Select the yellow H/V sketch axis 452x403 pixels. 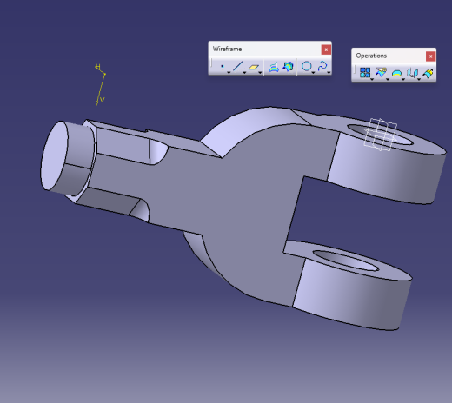click(x=100, y=85)
